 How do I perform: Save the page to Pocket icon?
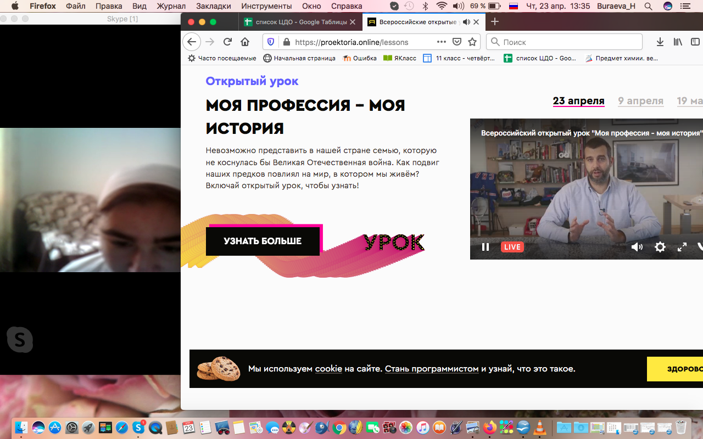[x=456, y=42]
